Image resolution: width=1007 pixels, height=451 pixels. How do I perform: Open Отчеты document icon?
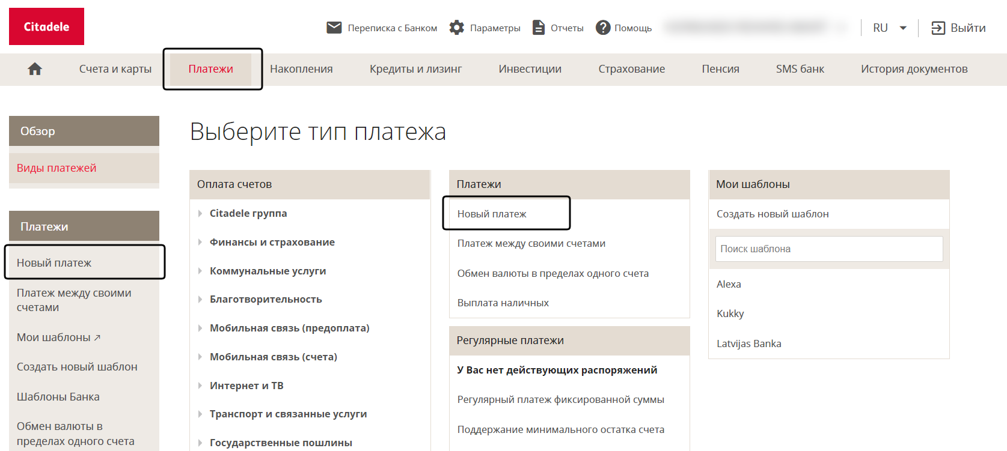coord(539,28)
